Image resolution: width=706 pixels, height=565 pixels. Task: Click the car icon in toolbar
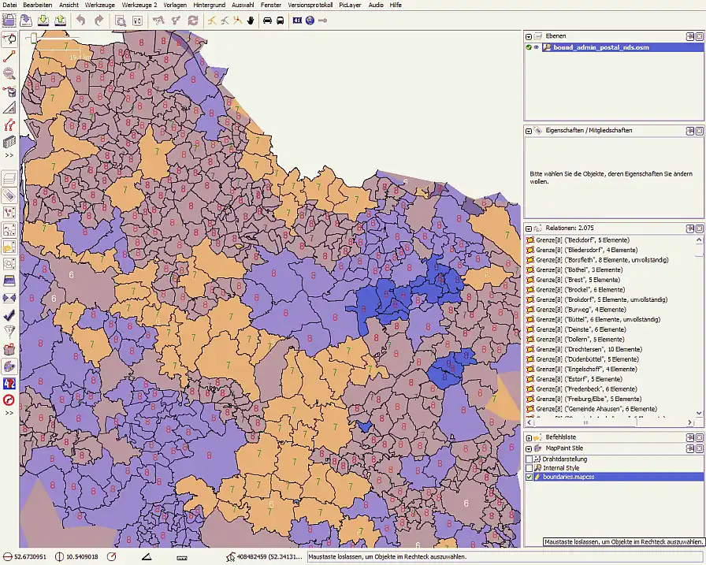tap(267, 20)
